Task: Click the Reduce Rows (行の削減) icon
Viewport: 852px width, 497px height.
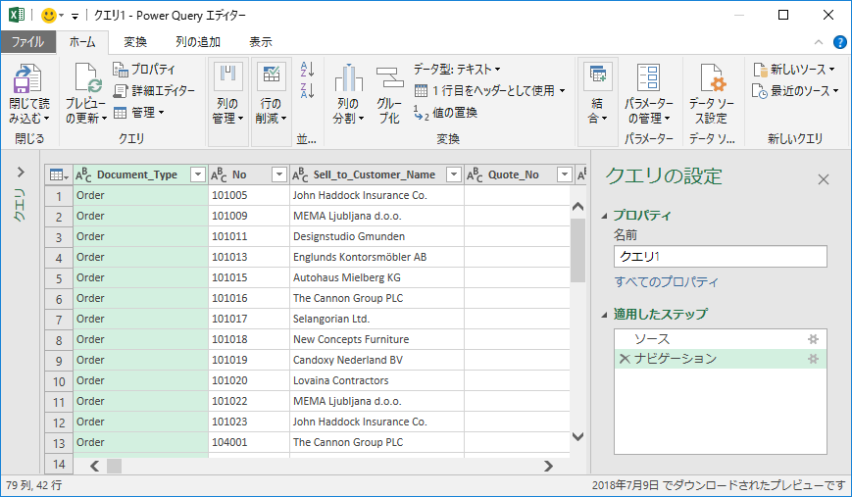Action: (272, 76)
